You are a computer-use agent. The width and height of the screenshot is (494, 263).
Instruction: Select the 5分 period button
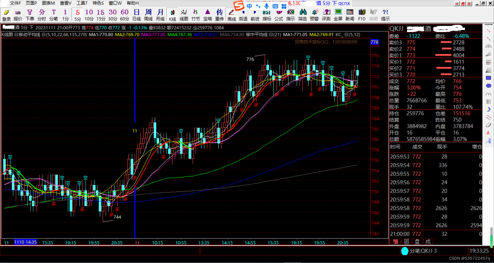pos(78,15)
